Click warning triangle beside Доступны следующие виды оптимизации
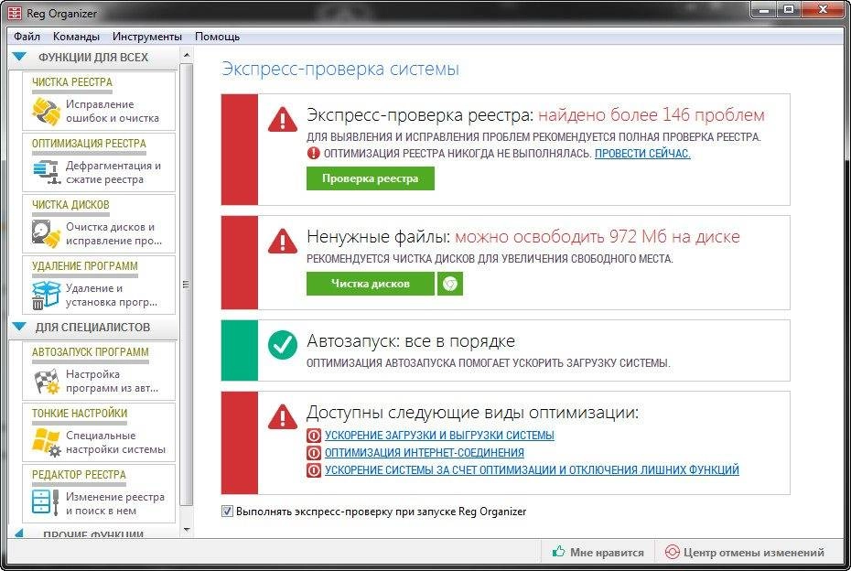 [283, 417]
